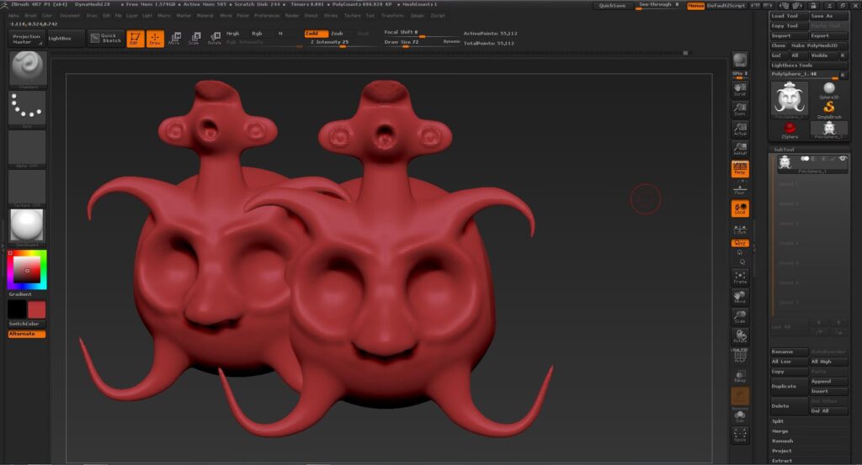862x465 pixels.
Task: Toggle Perspective (Persp) view mode
Action: (x=740, y=168)
